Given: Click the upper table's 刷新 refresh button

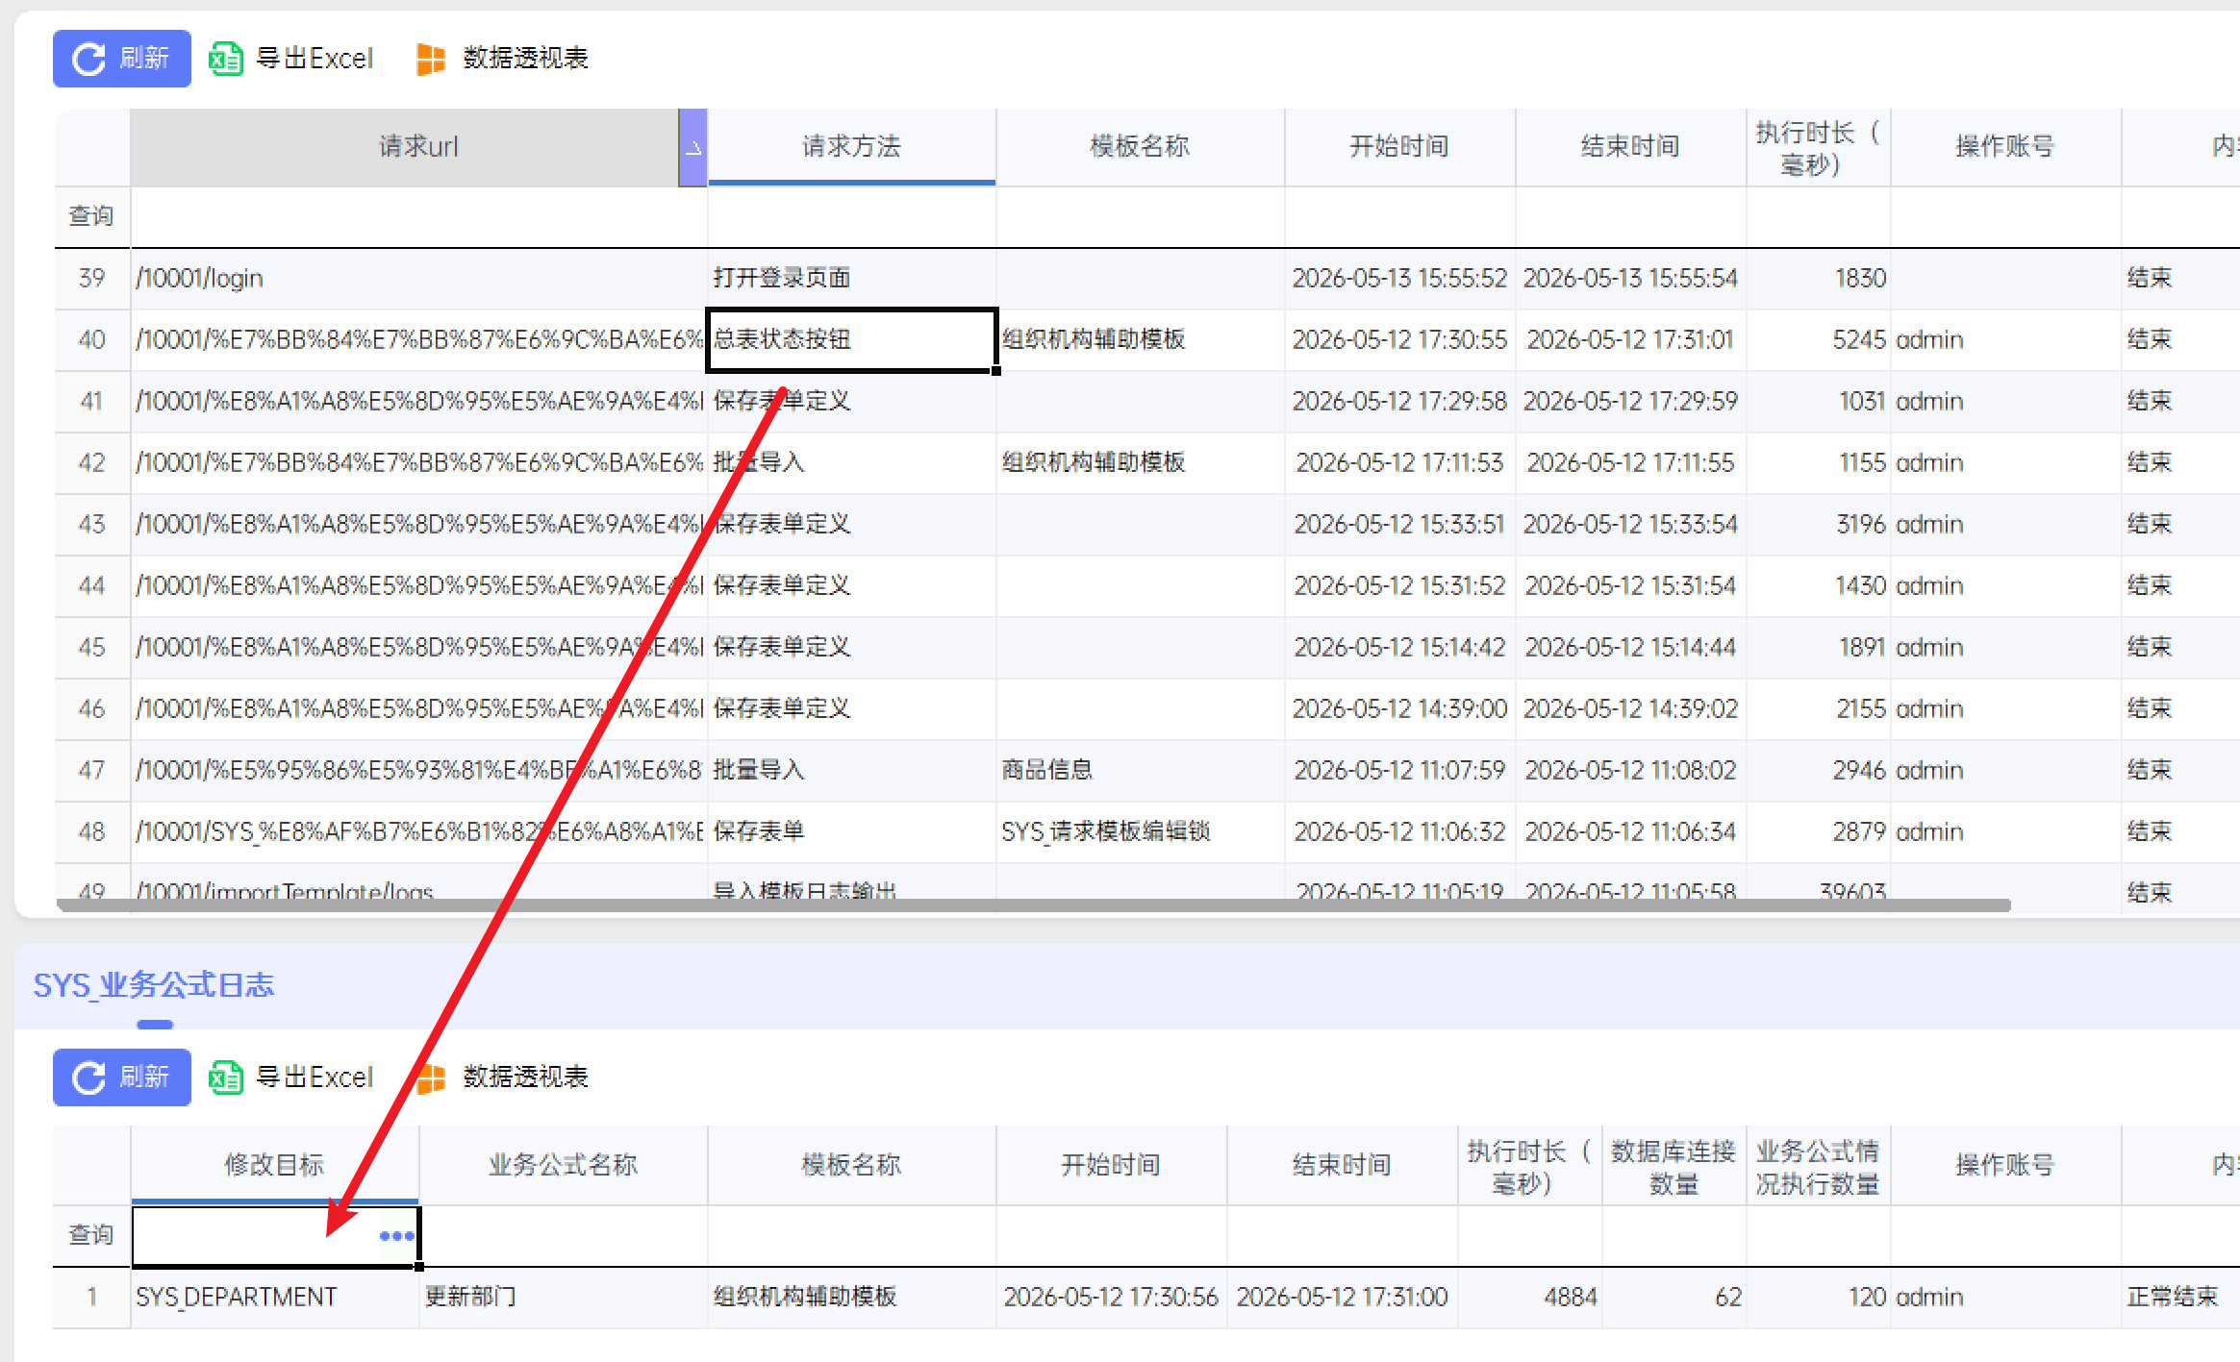Looking at the screenshot, I should pos(121,59).
